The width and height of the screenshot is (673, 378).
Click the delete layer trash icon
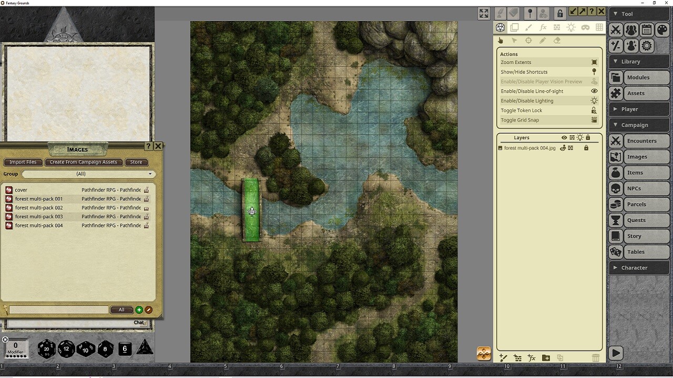(596, 358)
